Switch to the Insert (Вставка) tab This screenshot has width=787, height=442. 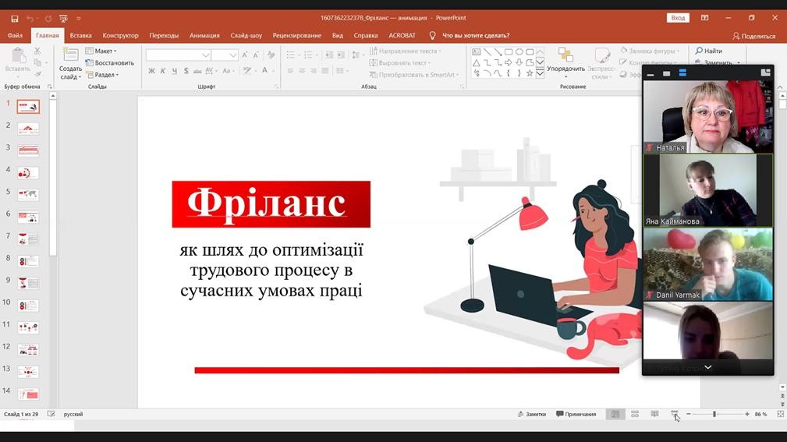point(80,35)
